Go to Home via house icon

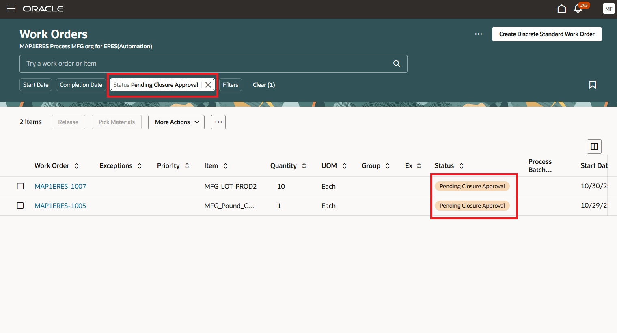tap(562, 9)
